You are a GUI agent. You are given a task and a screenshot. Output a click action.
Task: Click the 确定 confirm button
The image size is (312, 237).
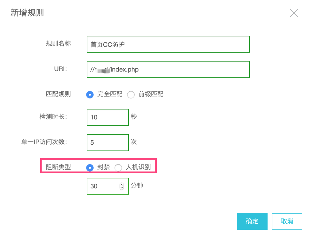[x=252, y=221]
